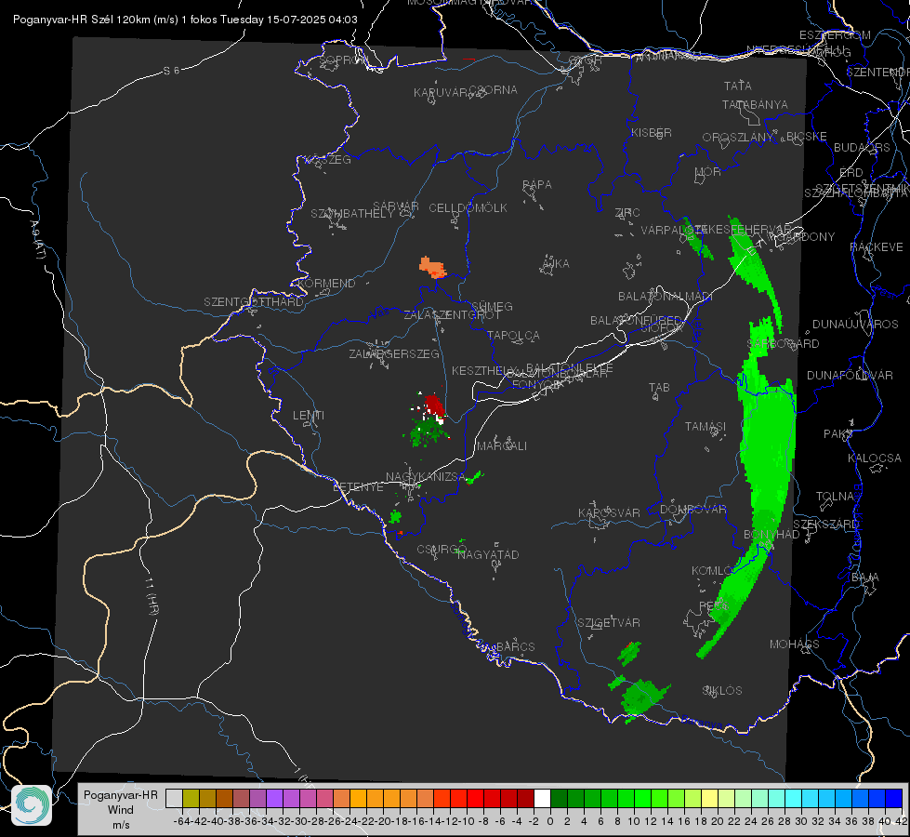Click the KOMLO city label

pos(711,571)
